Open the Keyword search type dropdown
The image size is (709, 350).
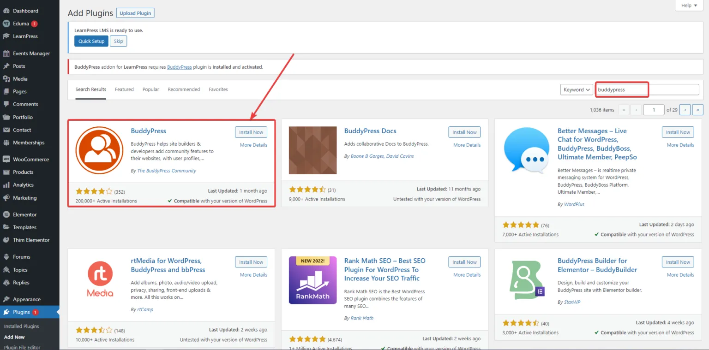pos(577,90)
